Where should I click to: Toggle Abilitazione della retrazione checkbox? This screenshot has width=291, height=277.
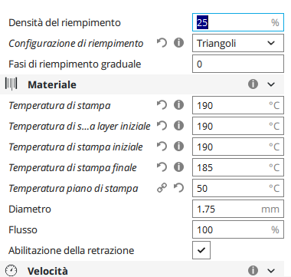pos(201,250)
